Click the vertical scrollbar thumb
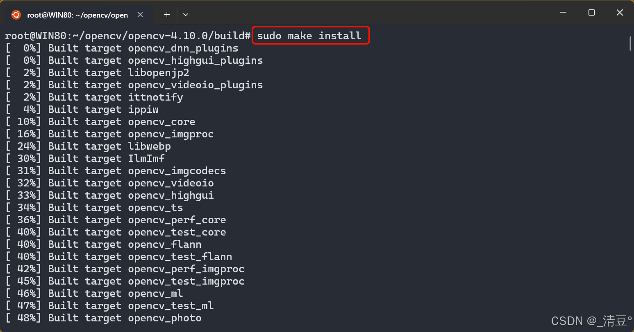Image resolution: width=634 pixels, height=332 pixels. point(630,43)
